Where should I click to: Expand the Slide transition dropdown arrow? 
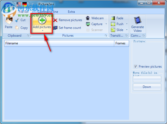pyautogui.click(x=127, y=30)
